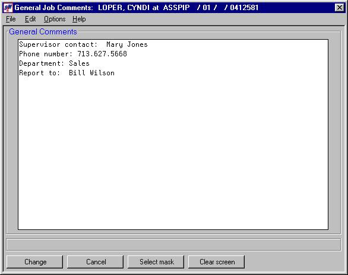
Task: Click on the Supervisor contact line
Action: coord(84,44)
